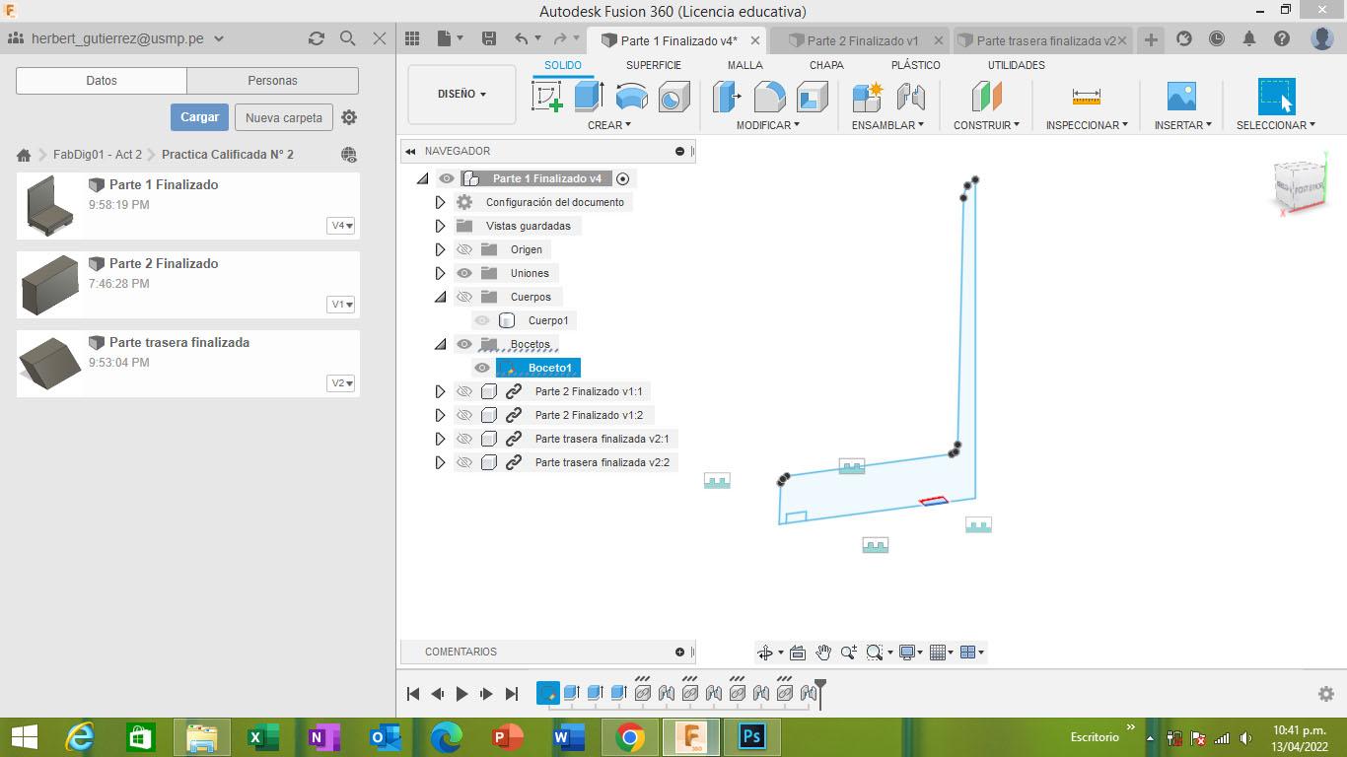Switch to the CHAPA tab

tap(826, 65)
